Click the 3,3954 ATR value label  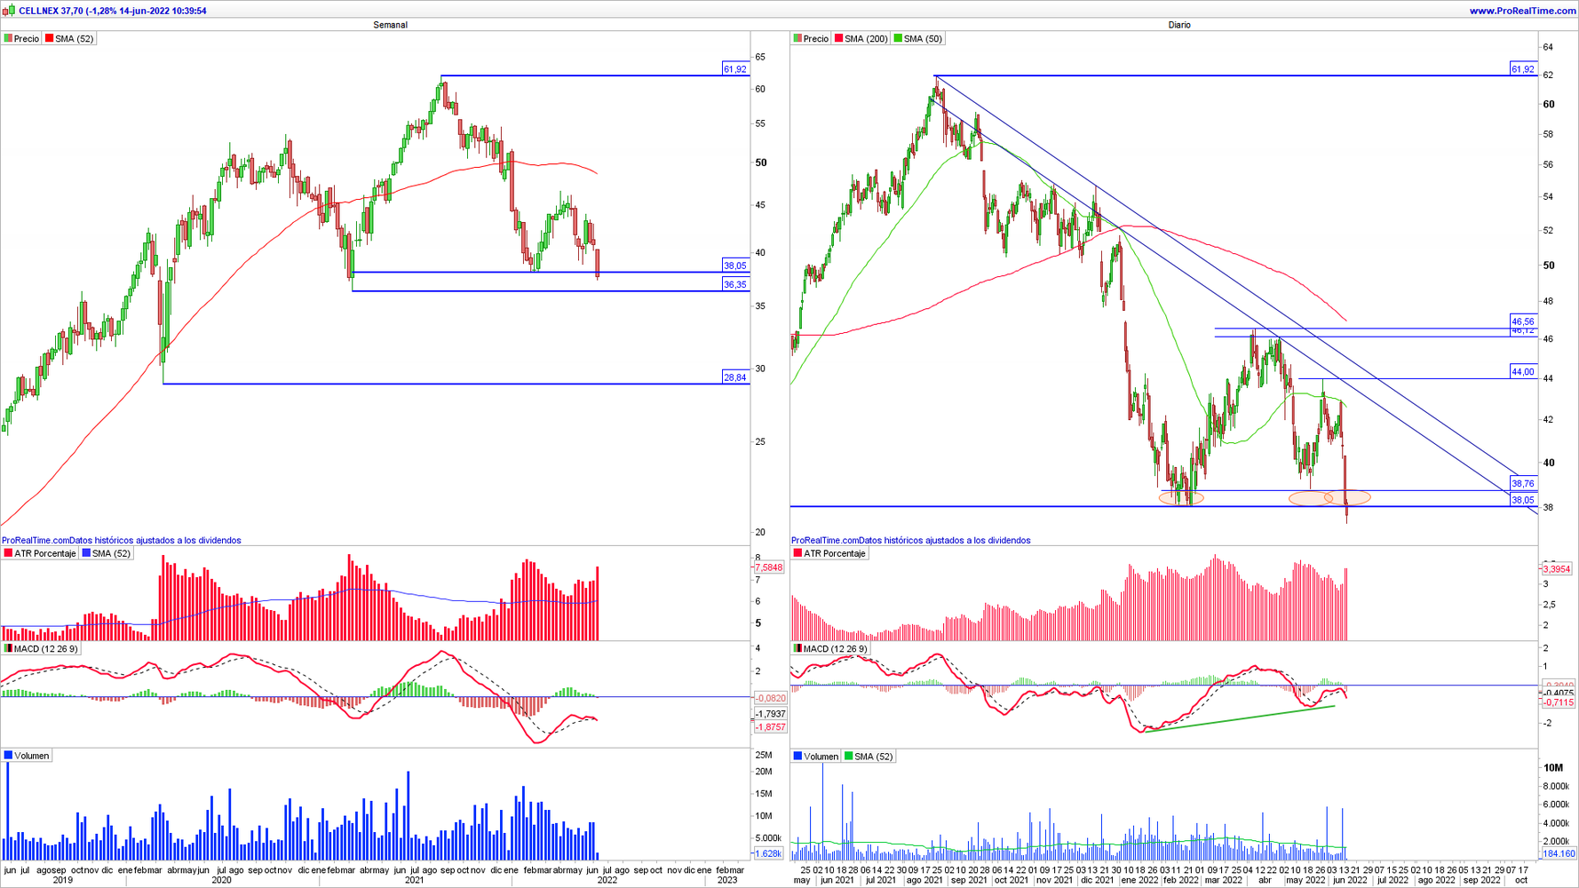pyautogui.click(x=1557, y=568)
